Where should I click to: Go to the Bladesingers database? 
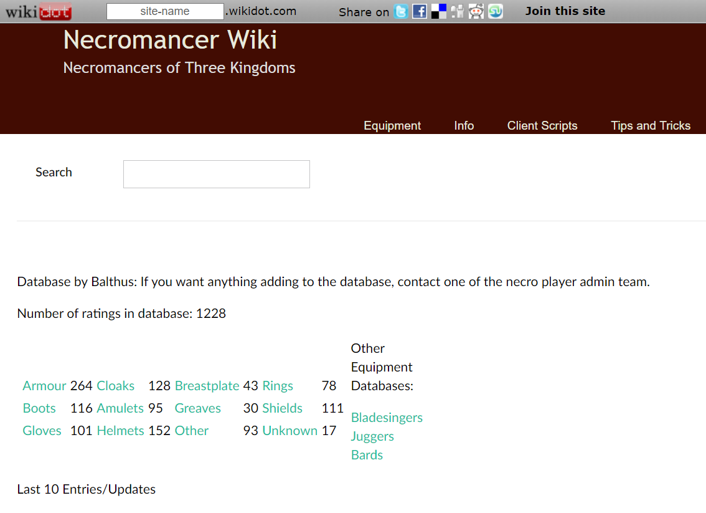pos(387,418)
